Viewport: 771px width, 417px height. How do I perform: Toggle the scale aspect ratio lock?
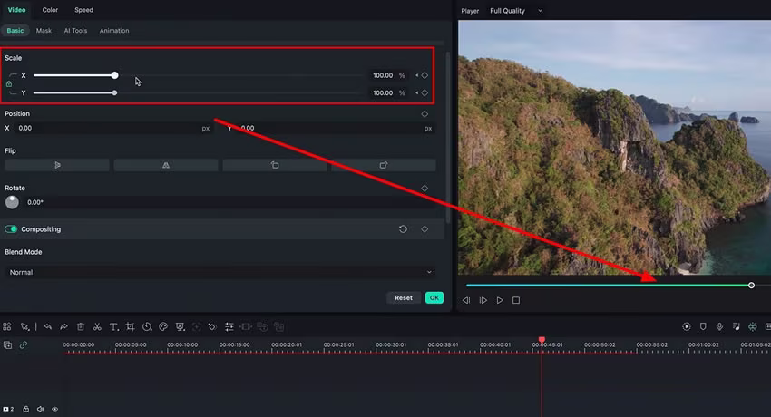pos(9,84)
